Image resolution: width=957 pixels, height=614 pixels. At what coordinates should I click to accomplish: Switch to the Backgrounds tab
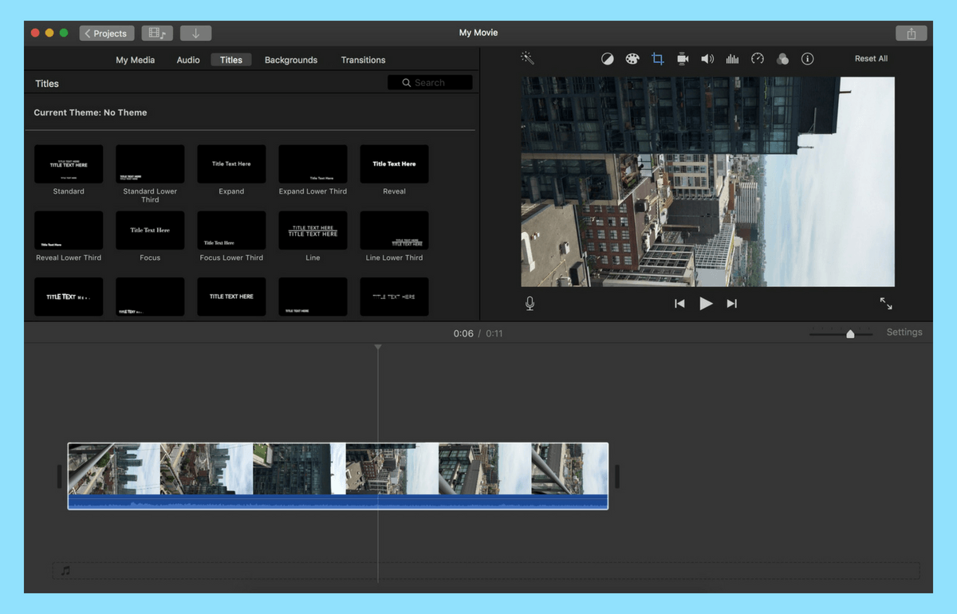[291, 60]
